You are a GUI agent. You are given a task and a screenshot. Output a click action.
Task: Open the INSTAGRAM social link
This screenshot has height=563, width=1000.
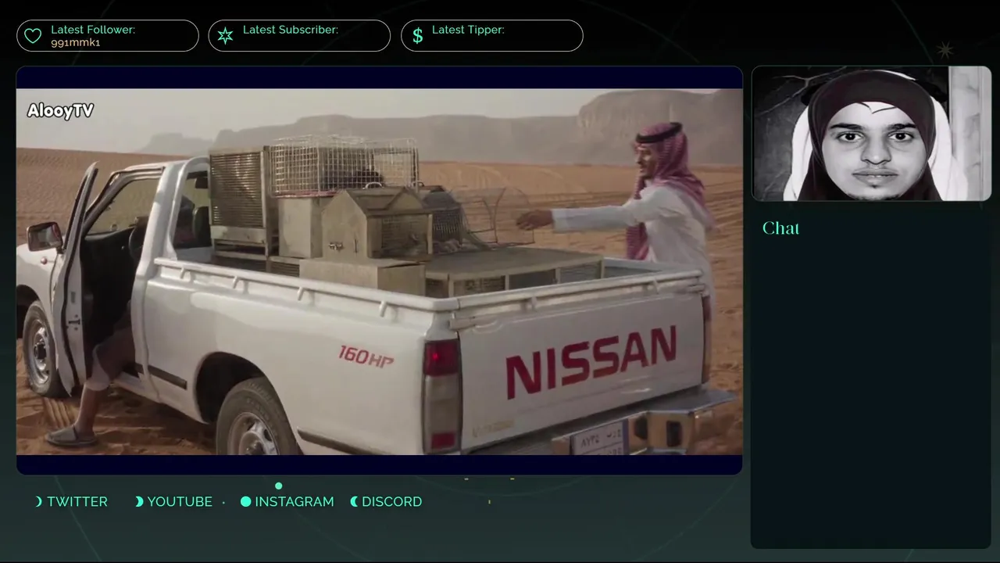pos(295,502)
